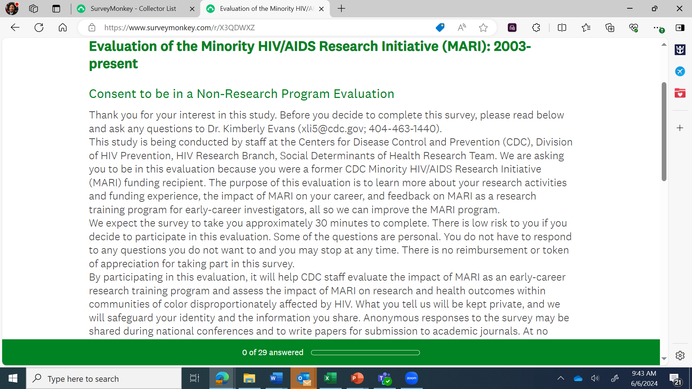Viewport: 692px width, 389px height.
Task: Open Excel from the taskbar
Action: (x=330, y=378)
